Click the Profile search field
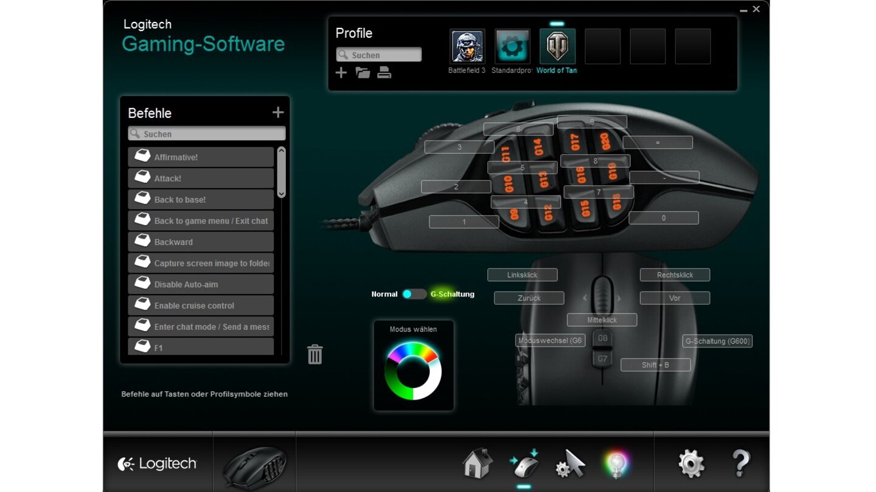Screen dimensions: 876x492 pyautogui.click(x=378, y=55)
